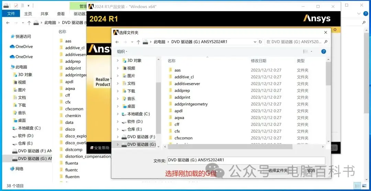Click folder icon of addprep in dialog
371x191 pixels.
point(170,91)
